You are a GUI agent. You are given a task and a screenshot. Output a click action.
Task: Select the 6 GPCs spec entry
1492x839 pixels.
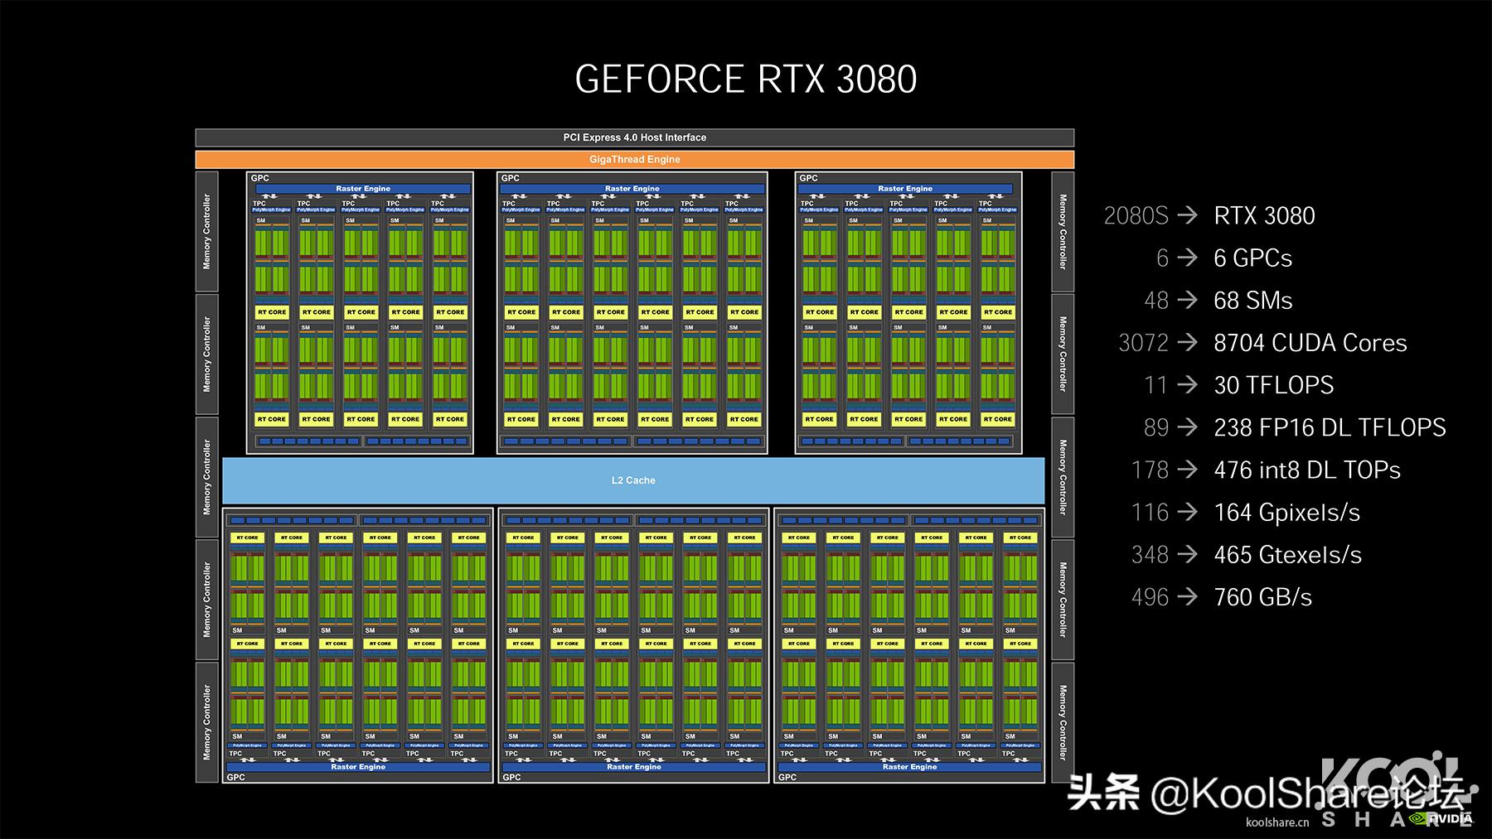pos(1252,258)
